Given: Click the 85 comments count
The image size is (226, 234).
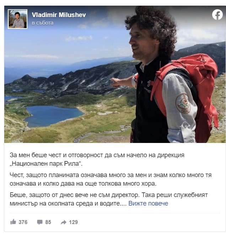Looking at the screenshot, I should click(x=48, y=222).
